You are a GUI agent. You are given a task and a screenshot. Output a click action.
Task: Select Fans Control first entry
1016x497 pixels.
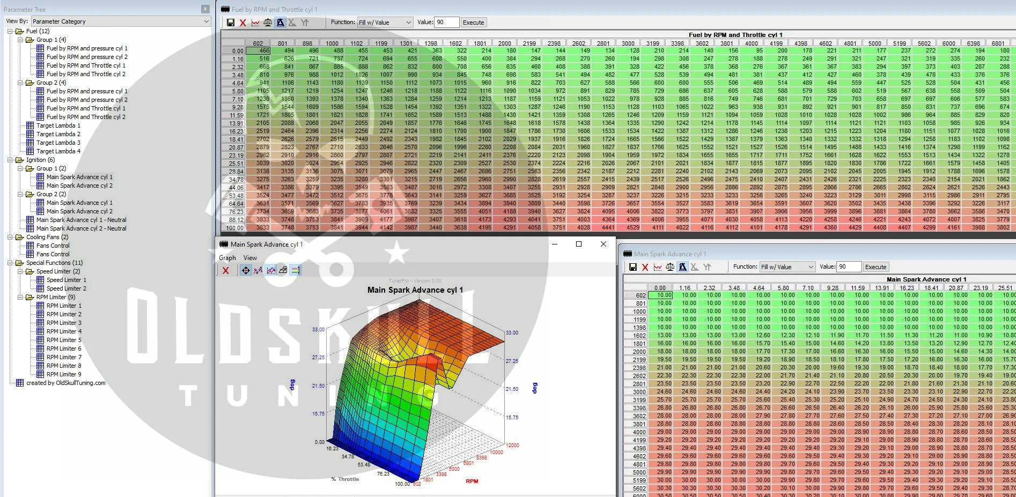tap(53, 246)
